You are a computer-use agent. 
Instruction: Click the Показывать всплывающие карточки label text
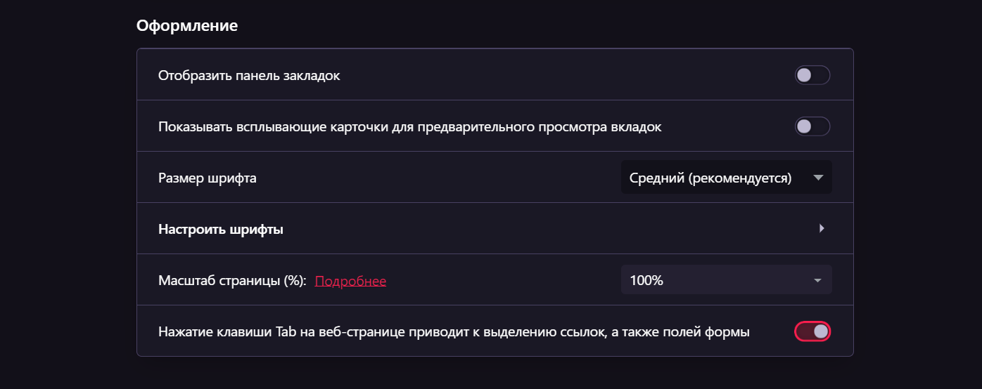tap(409, 127)
